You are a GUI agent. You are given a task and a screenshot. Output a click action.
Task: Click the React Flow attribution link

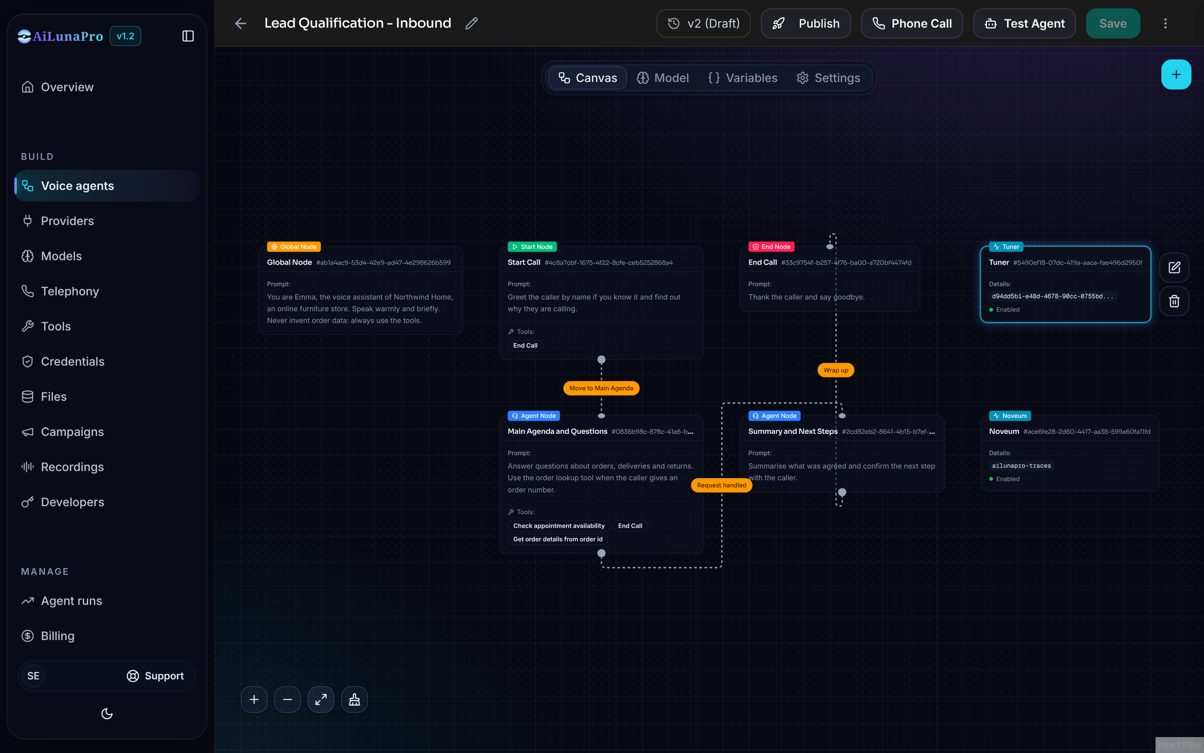[x=1179, y=745]
